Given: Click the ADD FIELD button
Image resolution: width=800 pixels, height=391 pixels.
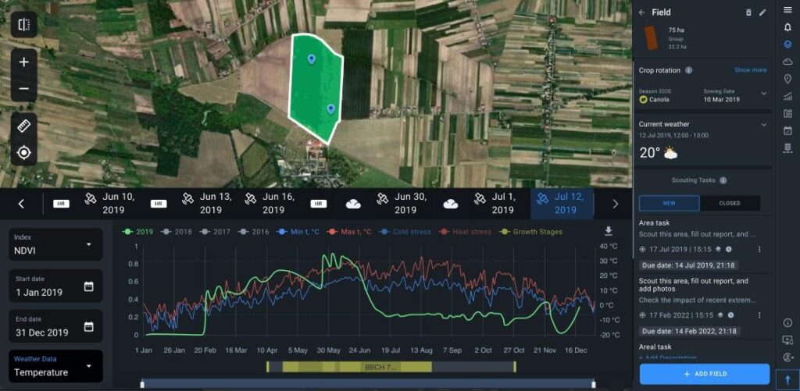Looking at the screenshot, I should point(704,374).
